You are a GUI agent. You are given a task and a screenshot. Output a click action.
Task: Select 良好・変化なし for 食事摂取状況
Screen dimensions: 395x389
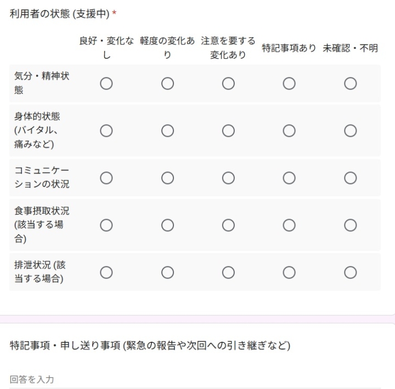106,225
